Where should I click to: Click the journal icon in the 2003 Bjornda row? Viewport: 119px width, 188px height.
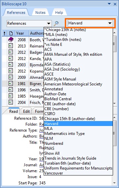click(x=11, y=65)
